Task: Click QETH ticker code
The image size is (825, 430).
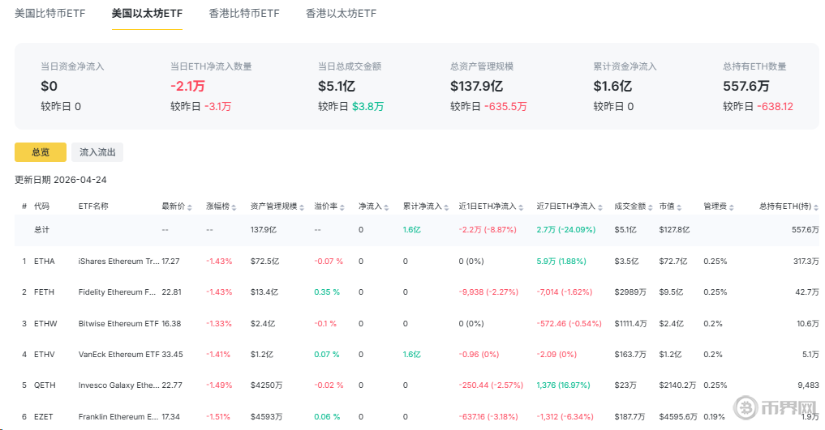Action: (45, 385)
